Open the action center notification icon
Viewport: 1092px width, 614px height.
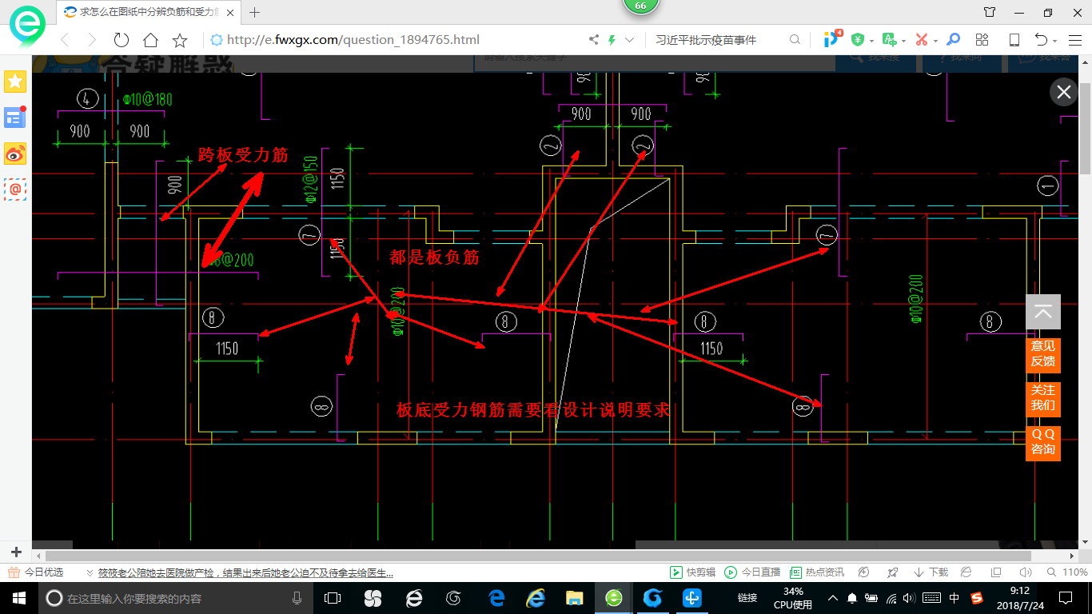click(x=1066, y=597)
